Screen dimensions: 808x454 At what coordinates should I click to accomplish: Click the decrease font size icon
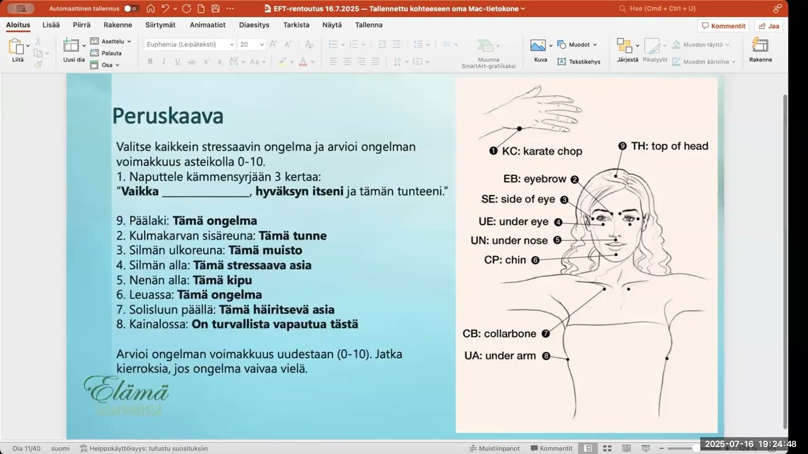point(287,44)
